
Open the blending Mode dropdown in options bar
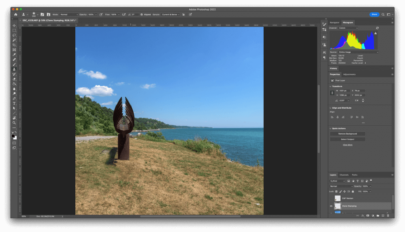click(69, 15)
